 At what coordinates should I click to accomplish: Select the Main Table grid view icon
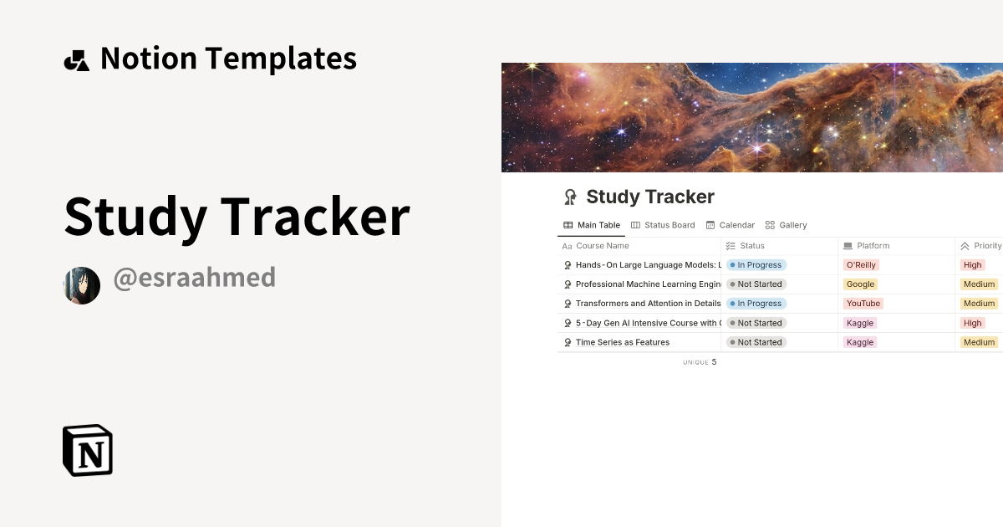[567, 225]
